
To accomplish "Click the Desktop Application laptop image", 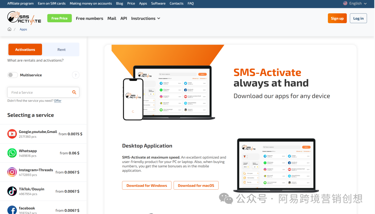I will (x=276, y=165).
